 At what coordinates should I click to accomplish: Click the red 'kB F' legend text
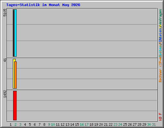pos(160,117)
